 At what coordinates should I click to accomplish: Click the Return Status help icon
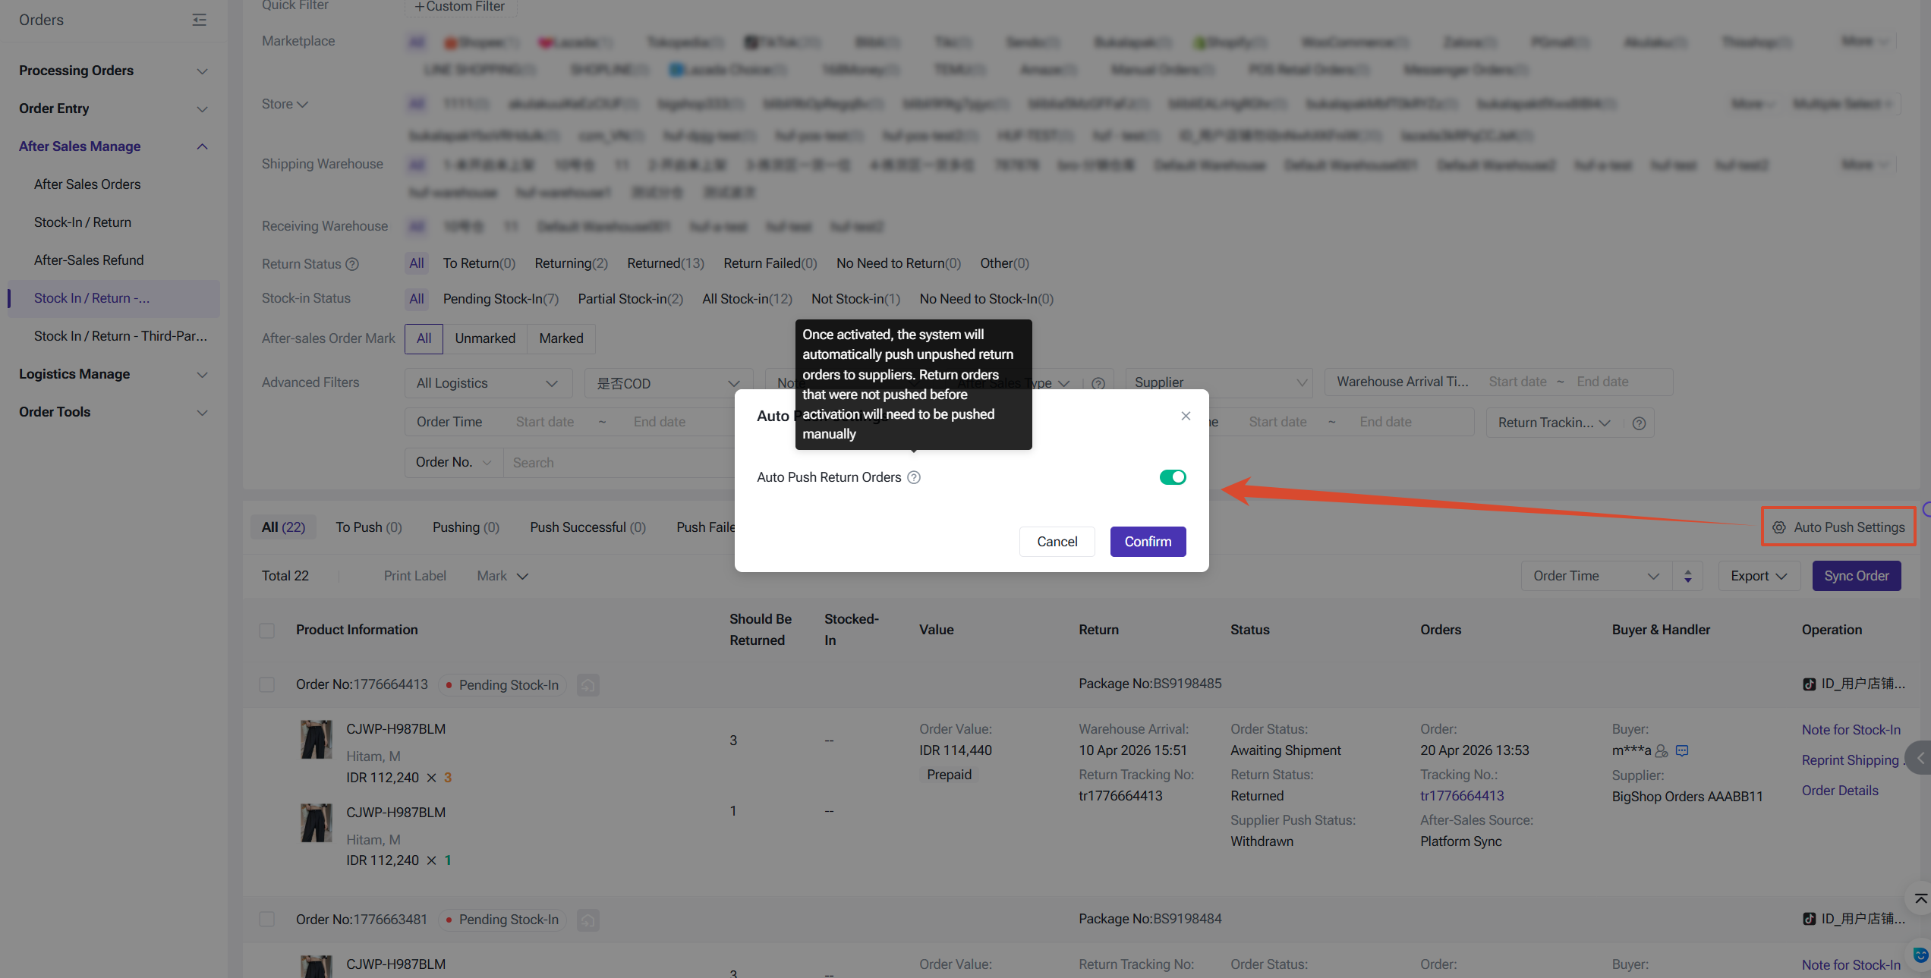[x=352, y=264]
